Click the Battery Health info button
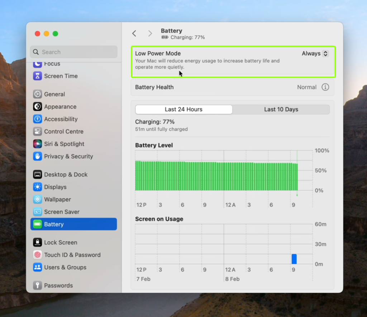The image size is (367, 317). click(325, 87)
